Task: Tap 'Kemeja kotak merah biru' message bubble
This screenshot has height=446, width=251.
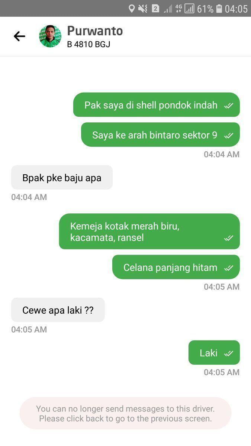Action: [149, 232]
